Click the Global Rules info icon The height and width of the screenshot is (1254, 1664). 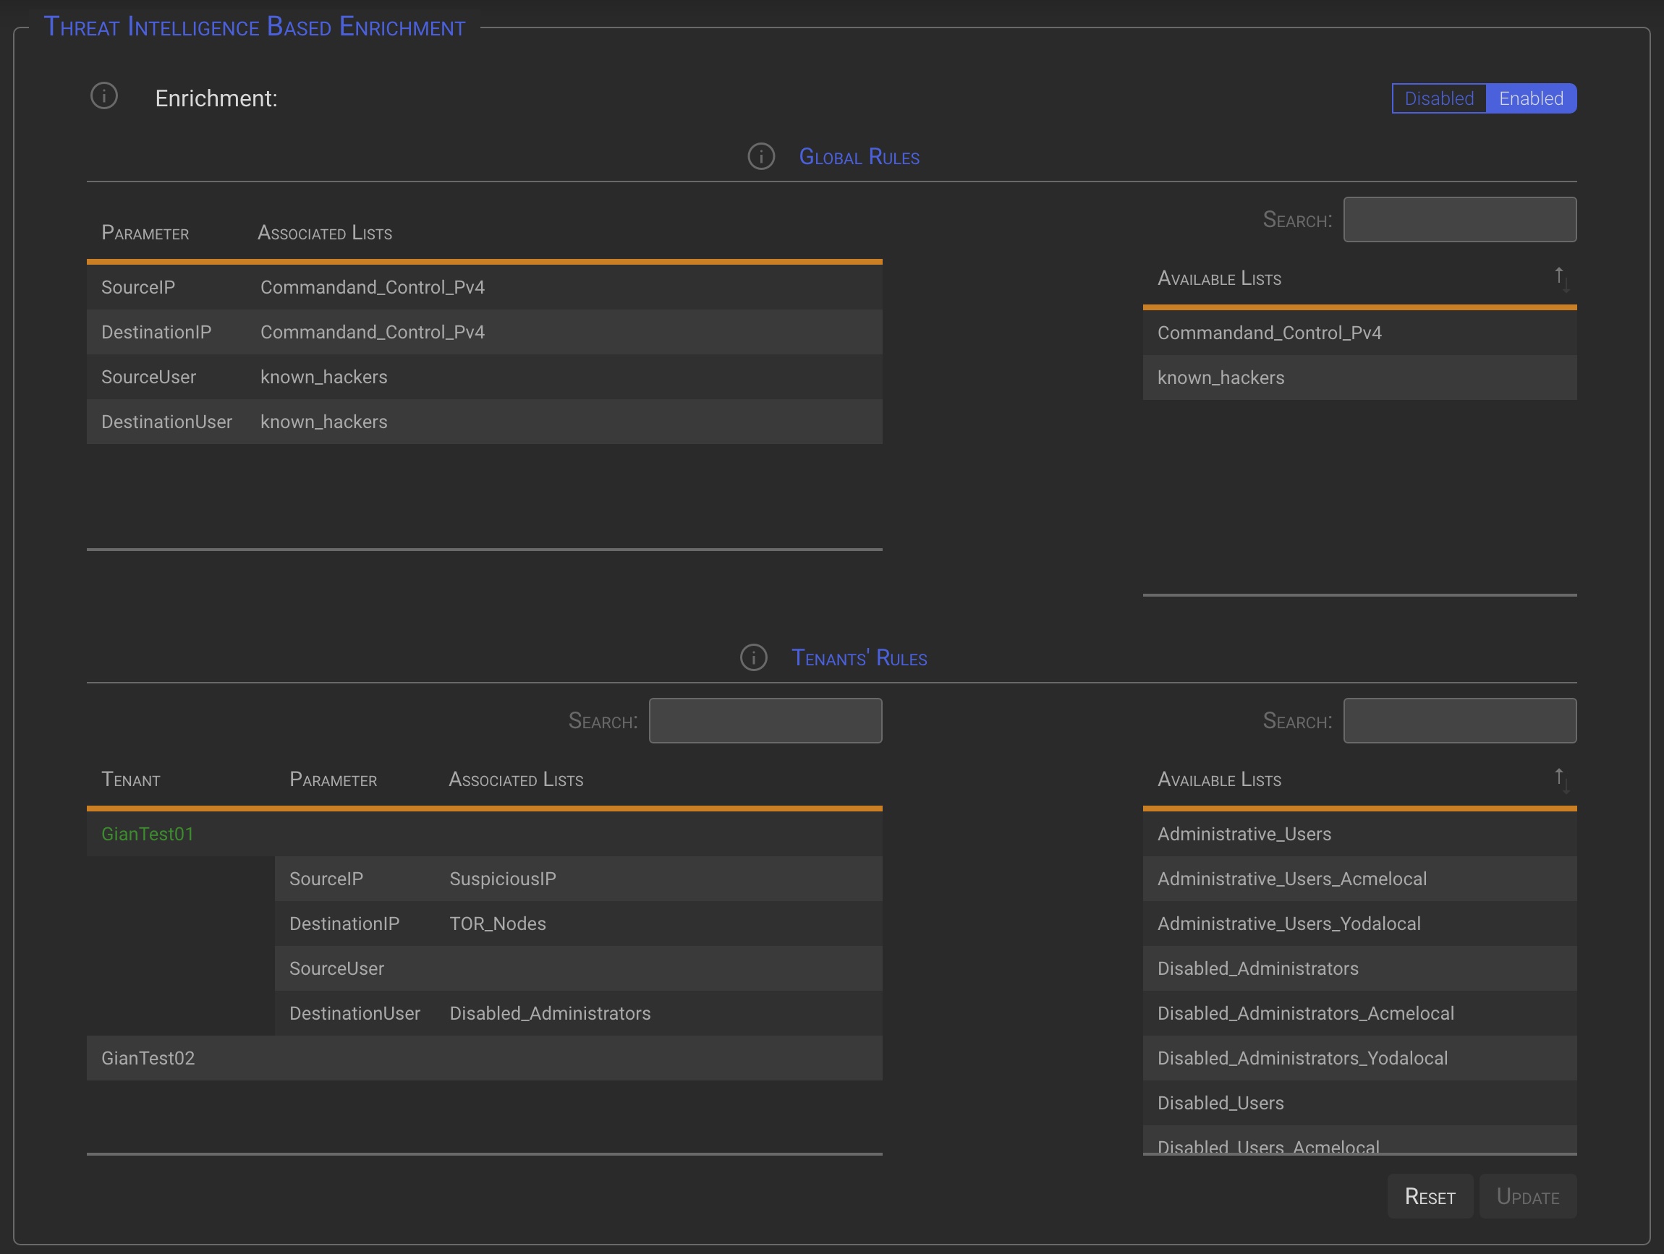[760, 156]
